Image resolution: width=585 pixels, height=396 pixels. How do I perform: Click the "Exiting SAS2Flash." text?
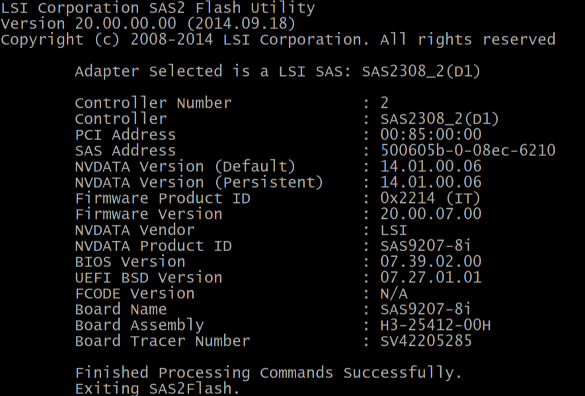pyautogui.click(x=157, y=389)
